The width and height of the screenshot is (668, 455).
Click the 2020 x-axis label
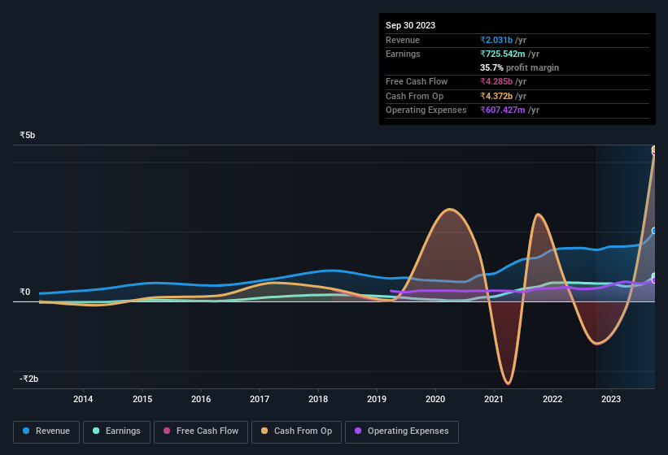[x=435, y=399]
